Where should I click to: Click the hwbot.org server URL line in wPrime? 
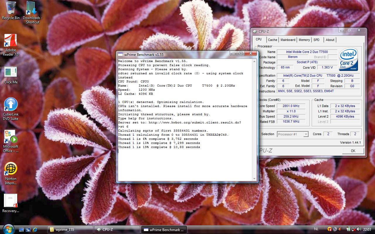[180, 123]
